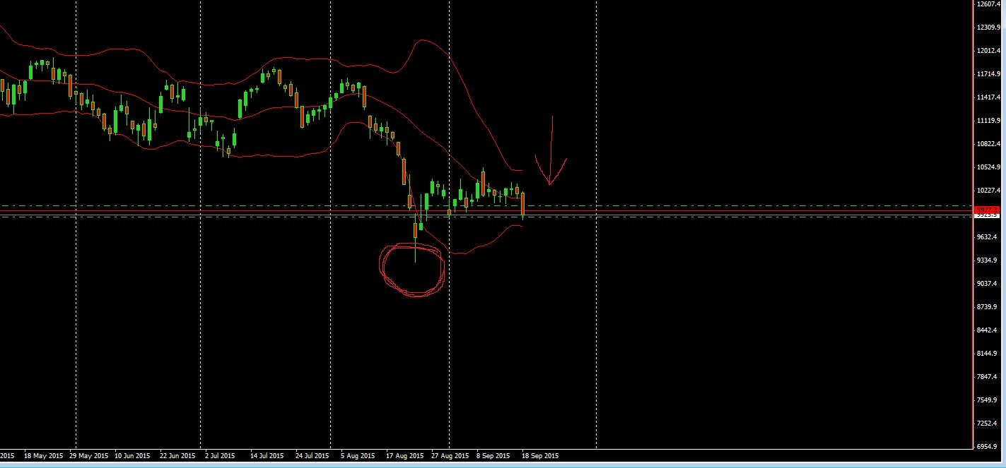Click the 18 Sep 2015 date label

pos(539,455)
